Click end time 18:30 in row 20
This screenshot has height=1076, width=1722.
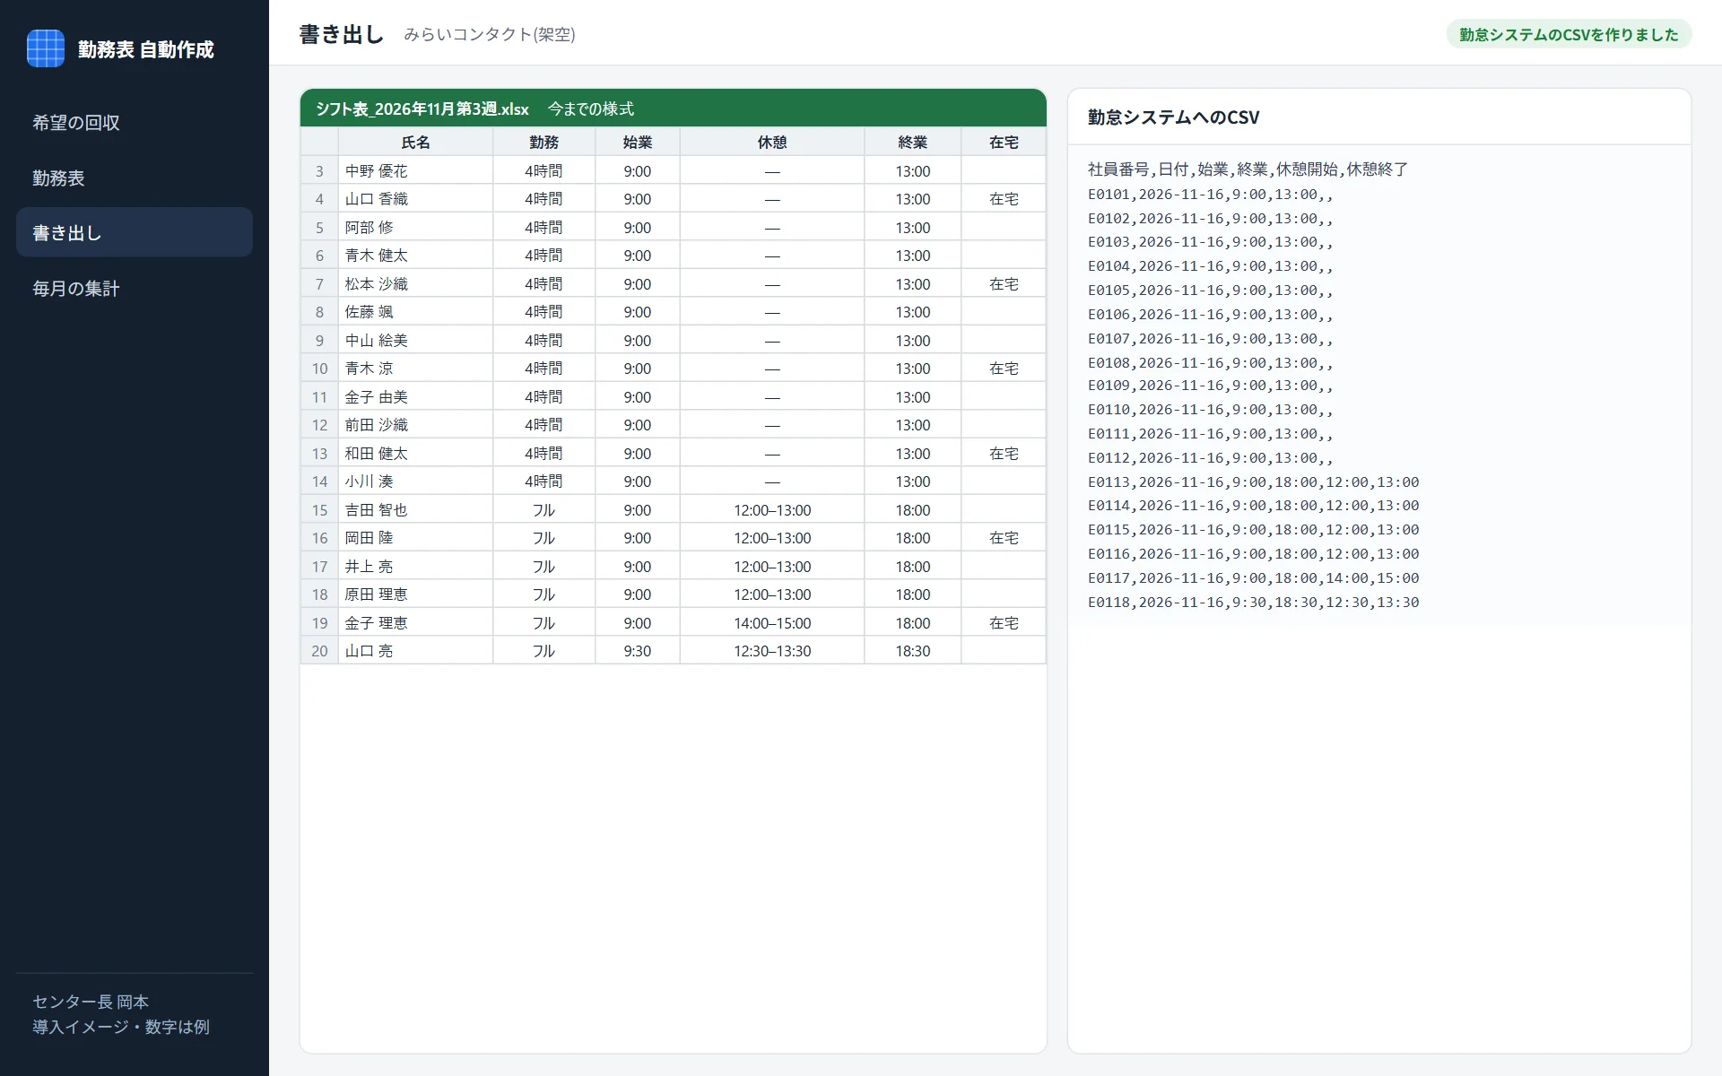[913, 651]
